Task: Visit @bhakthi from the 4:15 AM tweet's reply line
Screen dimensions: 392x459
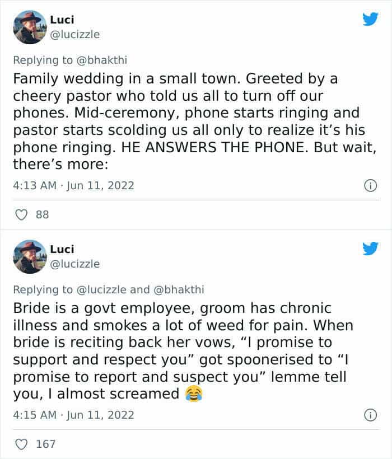Action: [178, 289]
